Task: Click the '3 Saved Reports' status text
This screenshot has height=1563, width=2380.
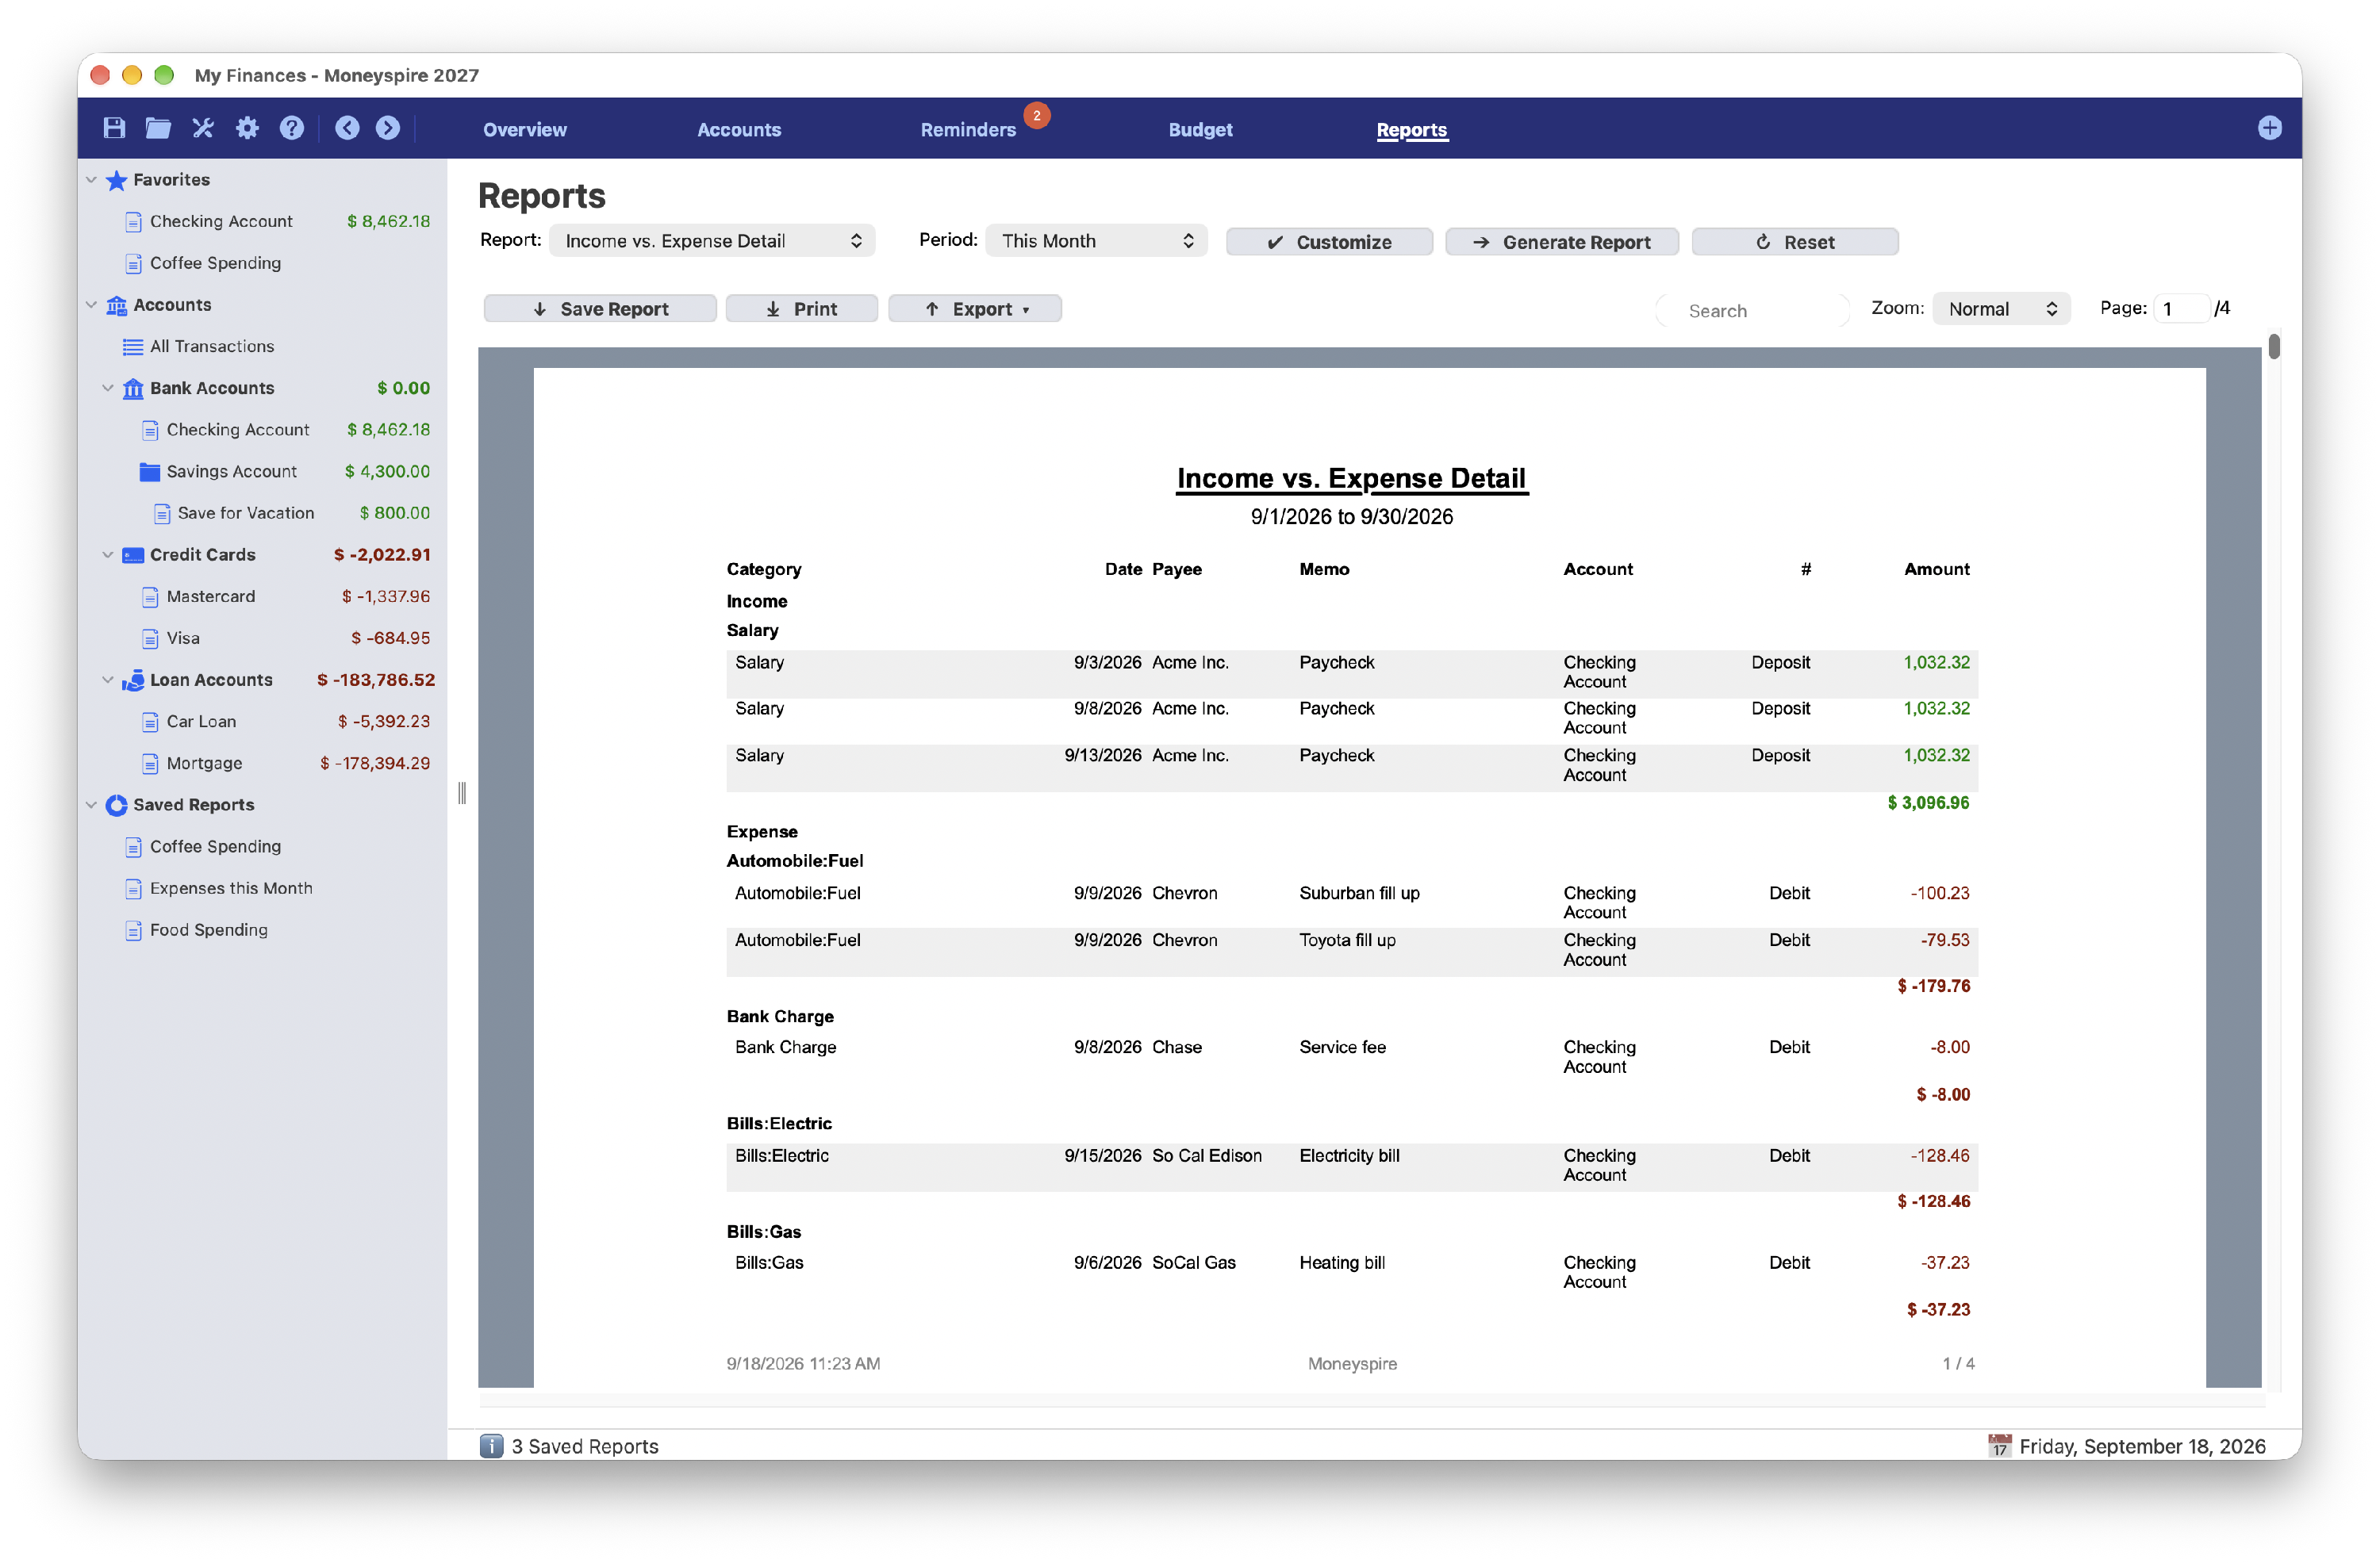Action: [x=585, y=1446]
